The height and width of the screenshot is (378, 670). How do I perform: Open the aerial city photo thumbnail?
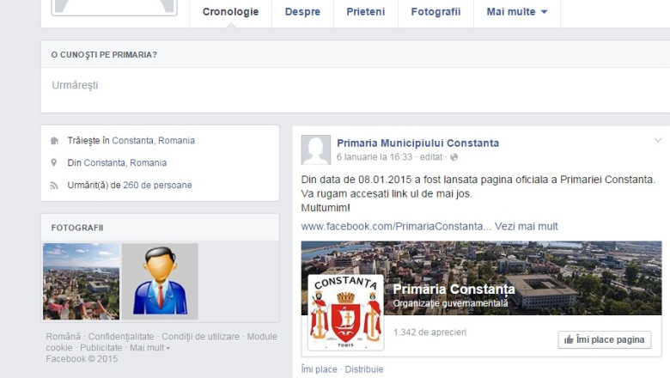coord(82,282)
